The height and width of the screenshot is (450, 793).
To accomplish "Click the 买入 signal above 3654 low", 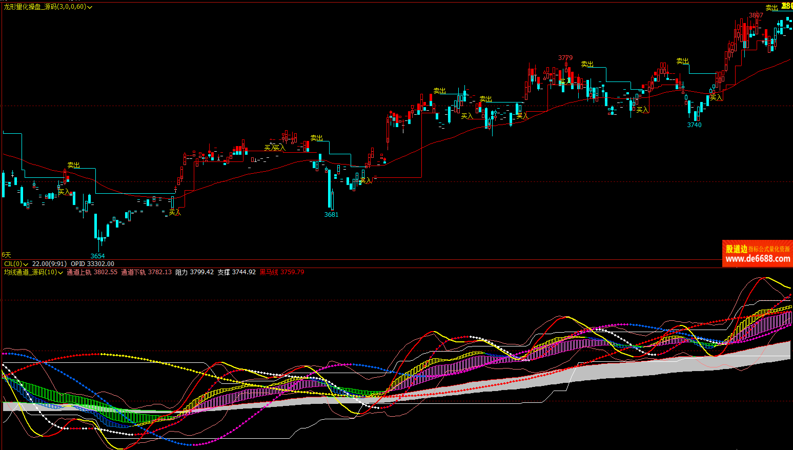I will click(x=64, y=192).
